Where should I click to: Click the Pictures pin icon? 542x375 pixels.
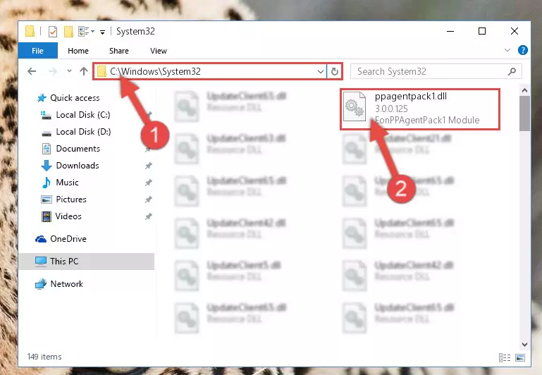(x=148, y=199)
